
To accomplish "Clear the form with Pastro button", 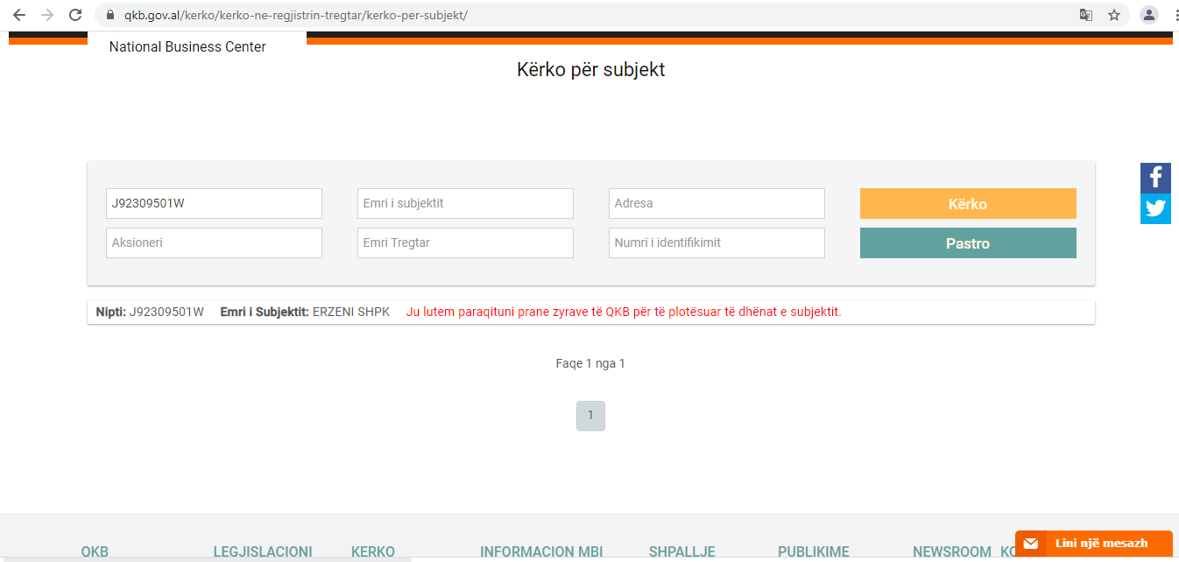I will pos(967,243).
